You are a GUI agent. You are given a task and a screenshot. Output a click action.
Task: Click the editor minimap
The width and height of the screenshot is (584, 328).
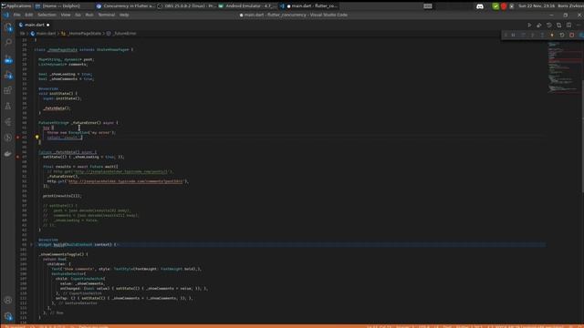pyautogui.click(x=564, y=67)
